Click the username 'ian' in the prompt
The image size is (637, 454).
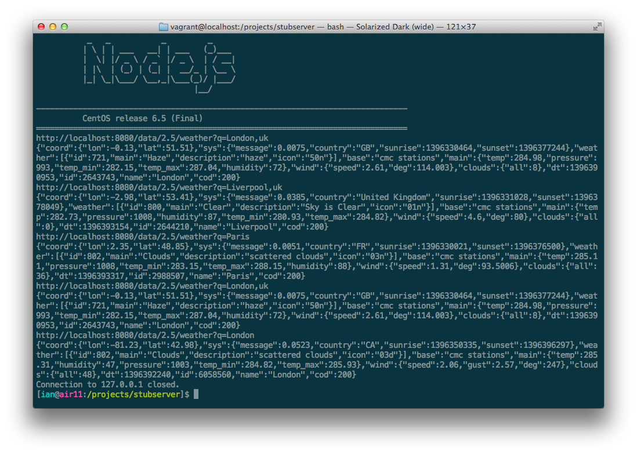click(46, 394)
